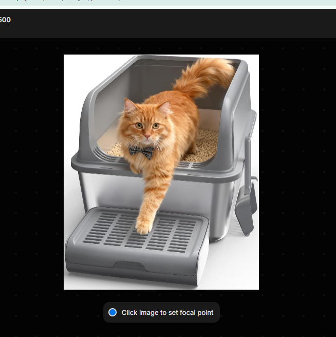This screenshot has width=336, height=337.
Task: Place focal point on the cat's extended front paw
Action: tap(143, 226)
